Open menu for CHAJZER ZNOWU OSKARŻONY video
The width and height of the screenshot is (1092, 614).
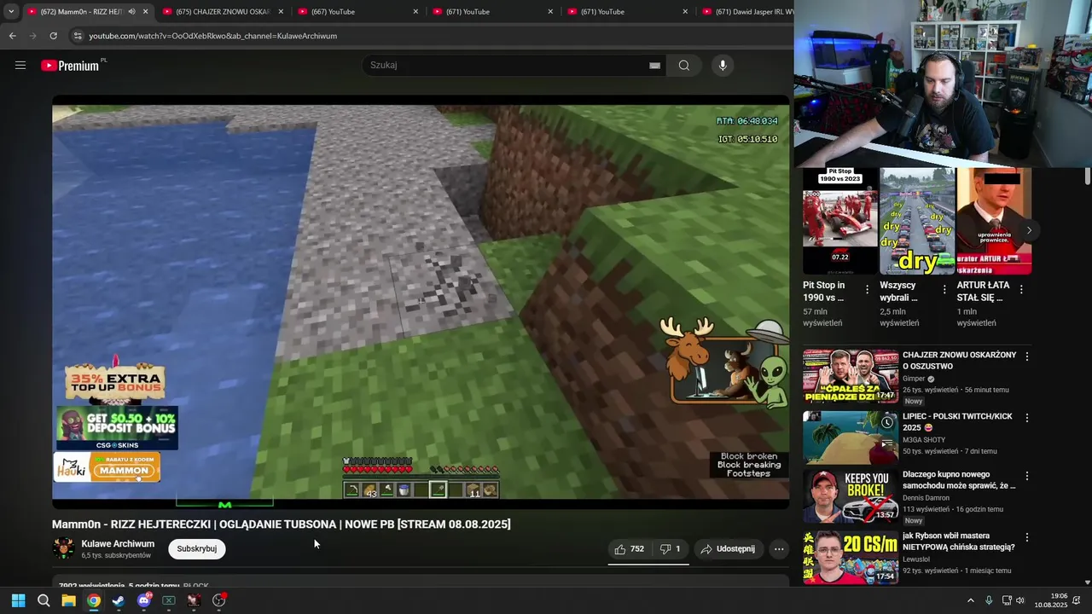[x=1027, y=356]
